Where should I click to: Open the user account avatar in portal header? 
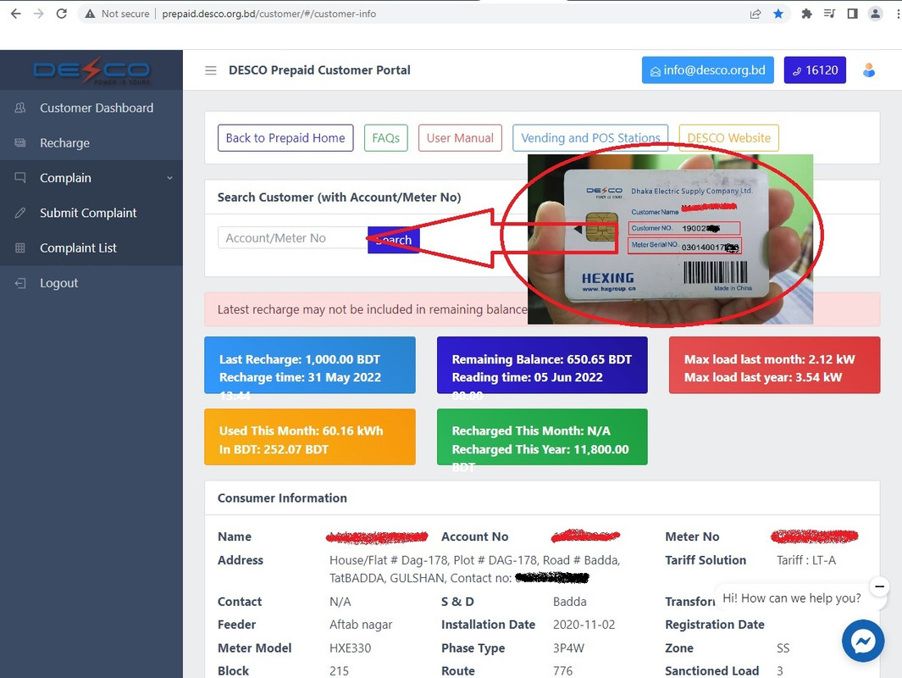point(869,70)
